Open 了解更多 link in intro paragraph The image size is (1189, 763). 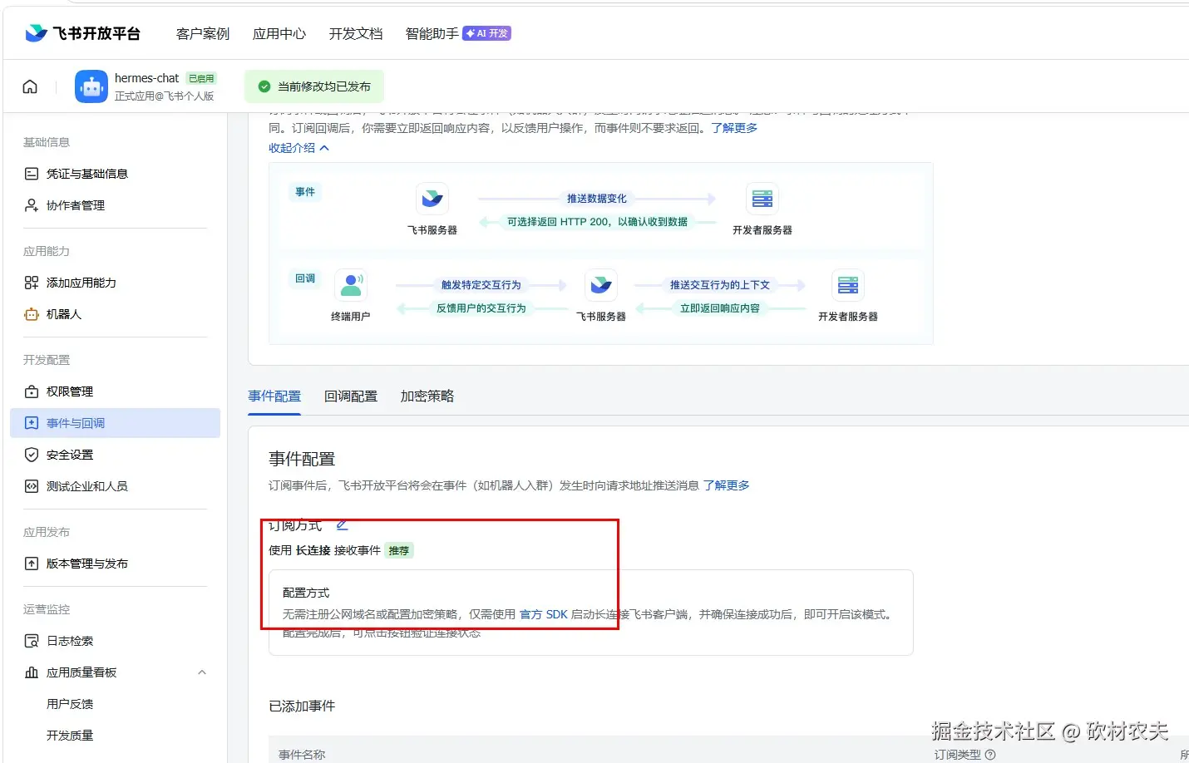734,128
